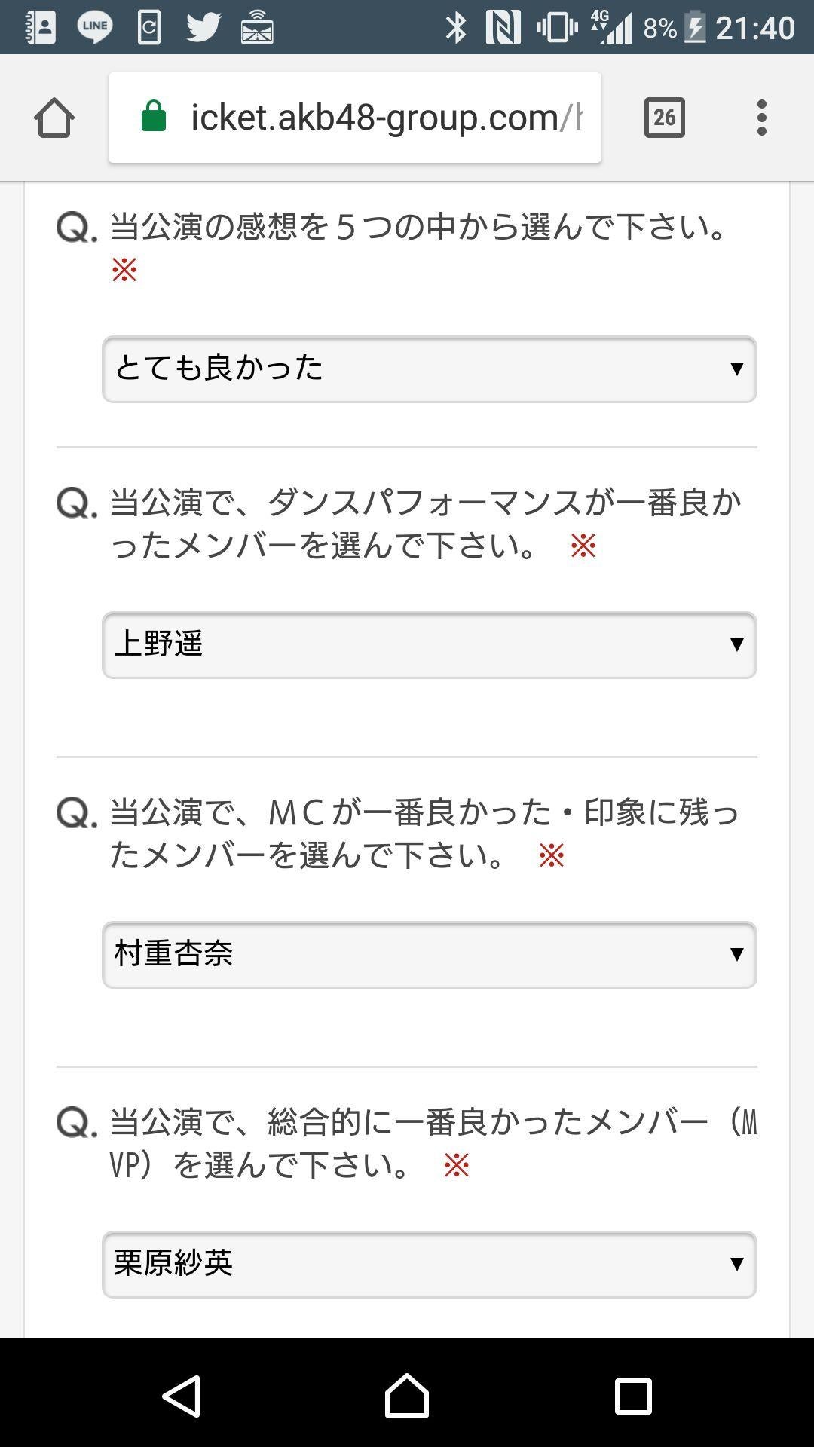Tap the Twitter notification icon

pyautogui.click(x=203, y=28)
